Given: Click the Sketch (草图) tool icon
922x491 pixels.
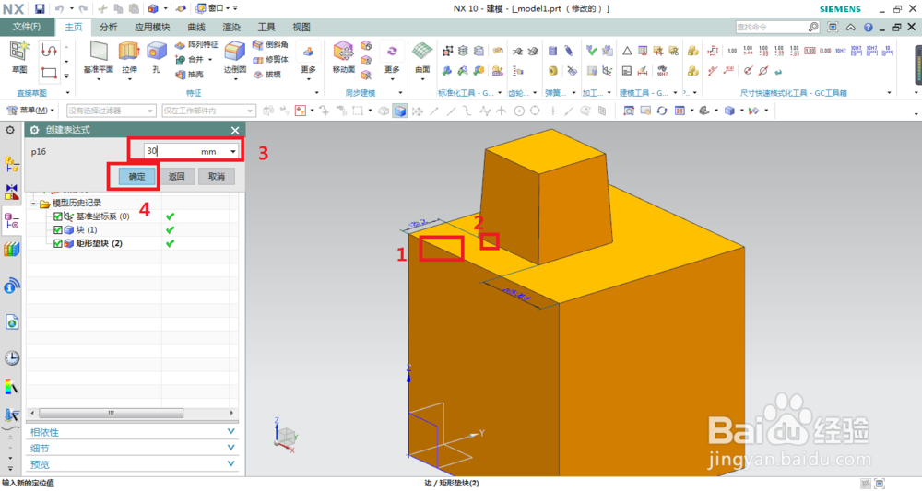Looking at the screenshot, I should click(x=19, y=52).
